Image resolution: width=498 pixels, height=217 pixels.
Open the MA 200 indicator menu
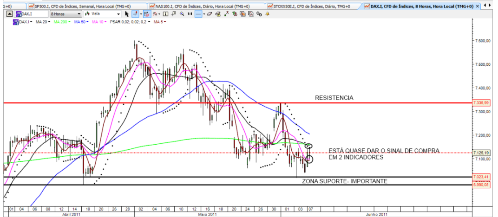coord(62,21)
